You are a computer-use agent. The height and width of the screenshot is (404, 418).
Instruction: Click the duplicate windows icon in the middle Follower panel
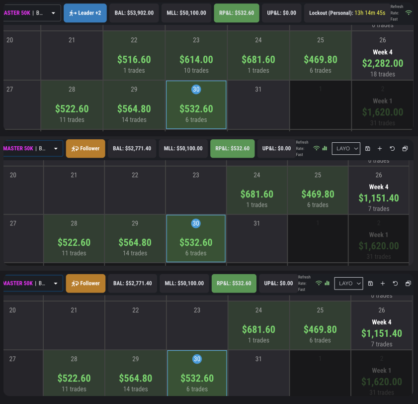405,148
